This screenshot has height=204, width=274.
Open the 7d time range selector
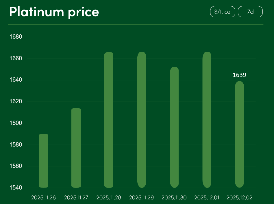250,12
